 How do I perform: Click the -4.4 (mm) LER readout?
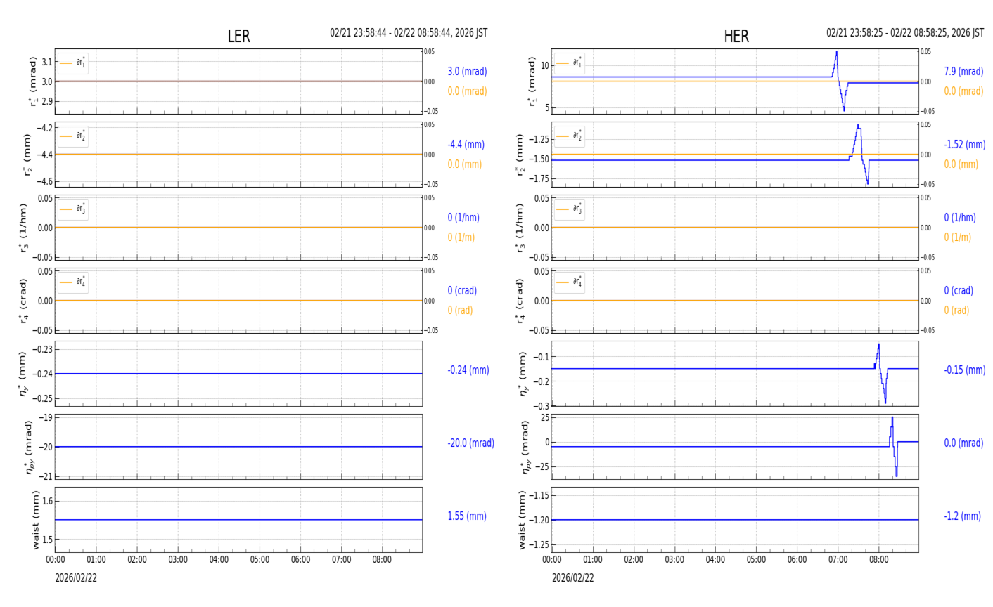[466, 145]
